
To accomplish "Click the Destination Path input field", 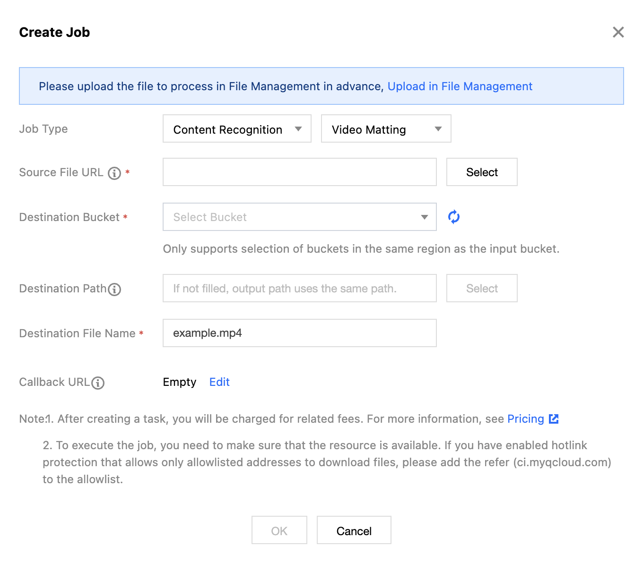I will click(299, 289).
